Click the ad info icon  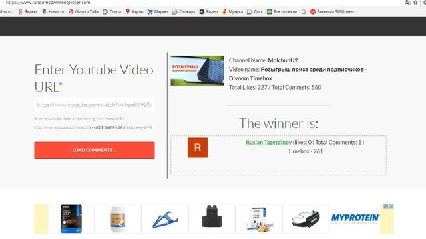386,206
